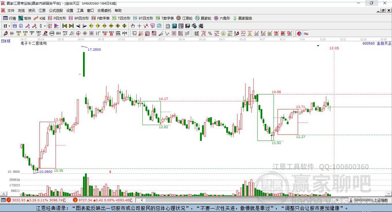
Task: Click the truck icon in toolbar
Action: click(x=201, y=26)
